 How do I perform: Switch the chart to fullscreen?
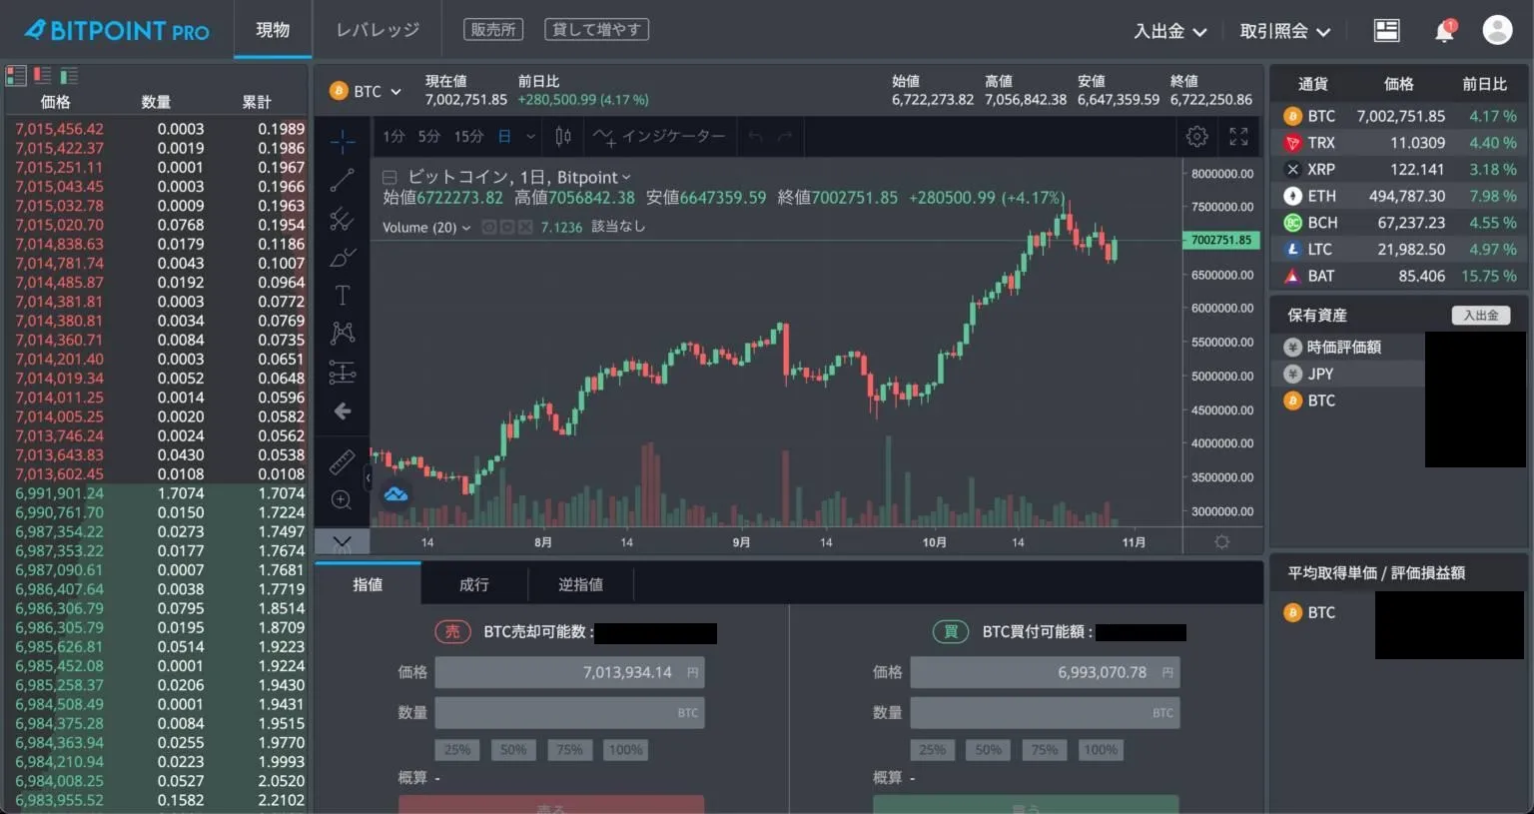click(1238, 136)
